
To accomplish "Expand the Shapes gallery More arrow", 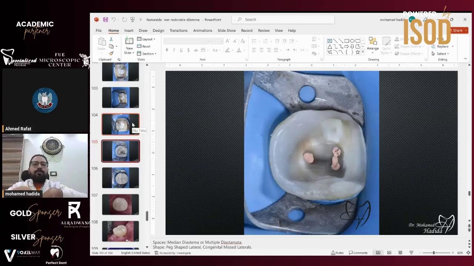I will (363, 52).
